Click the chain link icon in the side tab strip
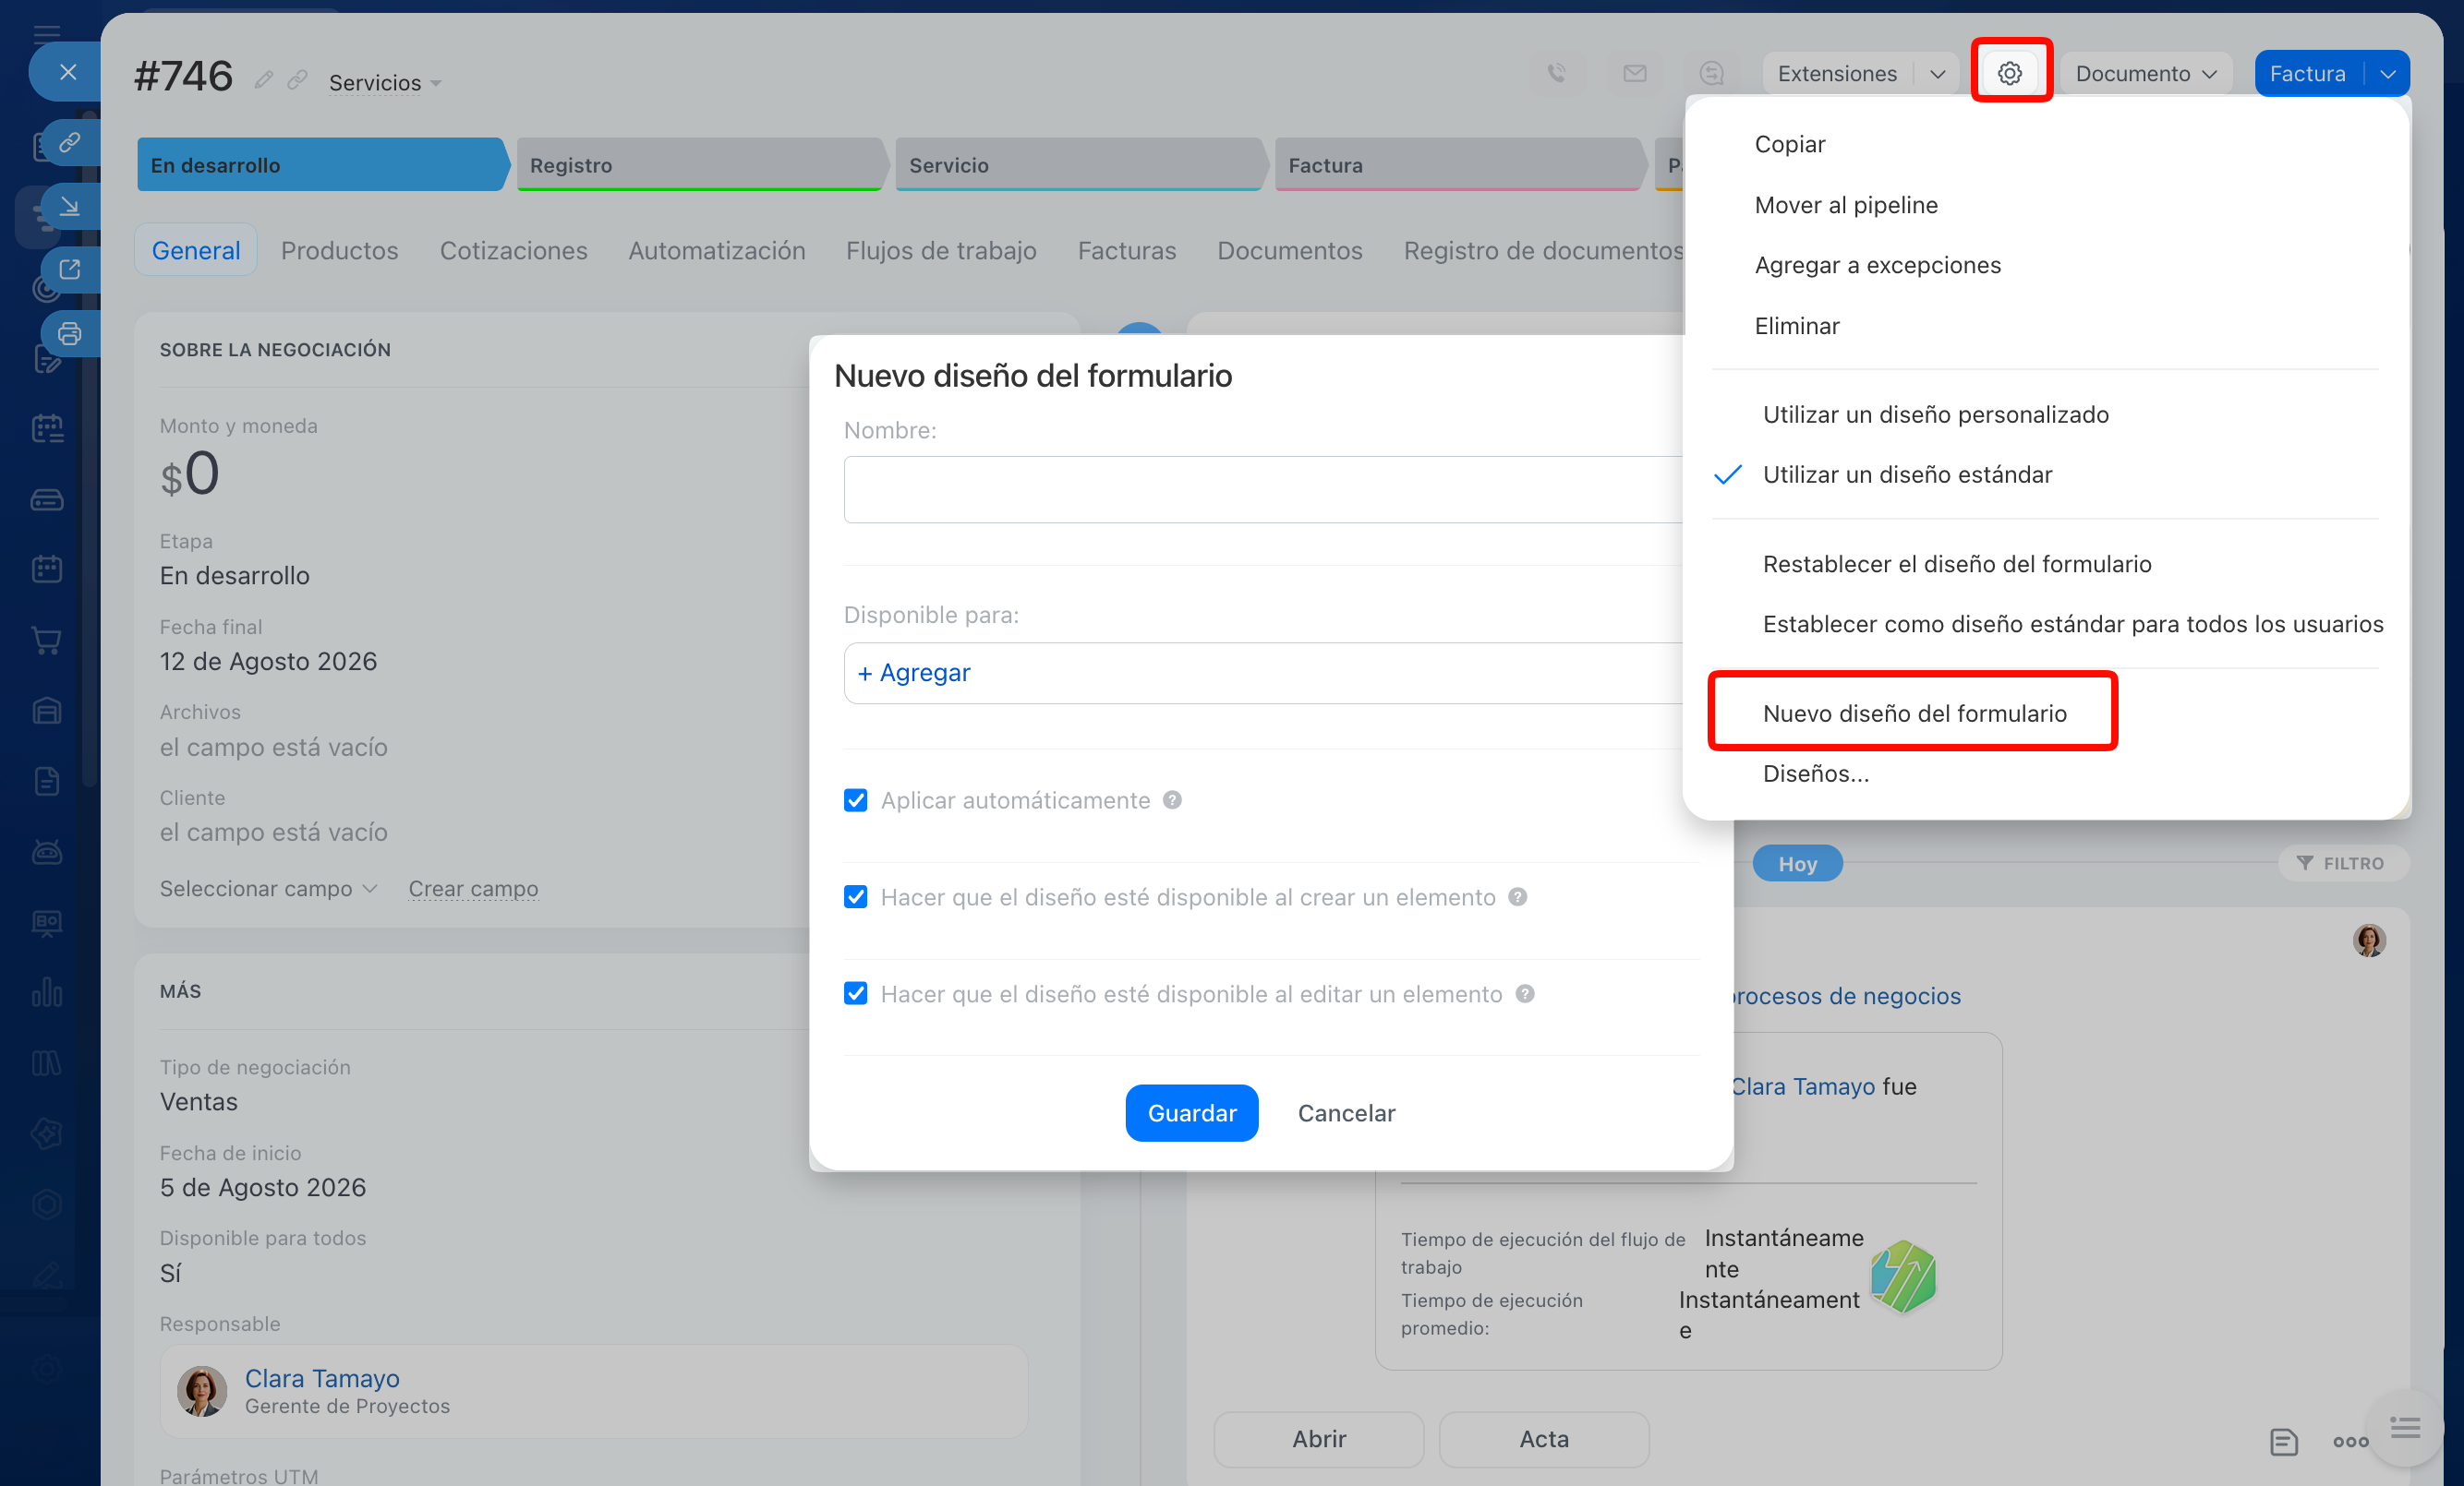The image size is (2464, 1486). point(69,142)
